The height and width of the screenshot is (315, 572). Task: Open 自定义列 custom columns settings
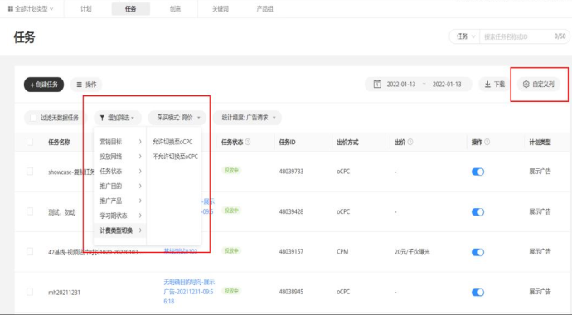(539, 85)
